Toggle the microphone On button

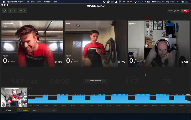[x=12, y=11]
